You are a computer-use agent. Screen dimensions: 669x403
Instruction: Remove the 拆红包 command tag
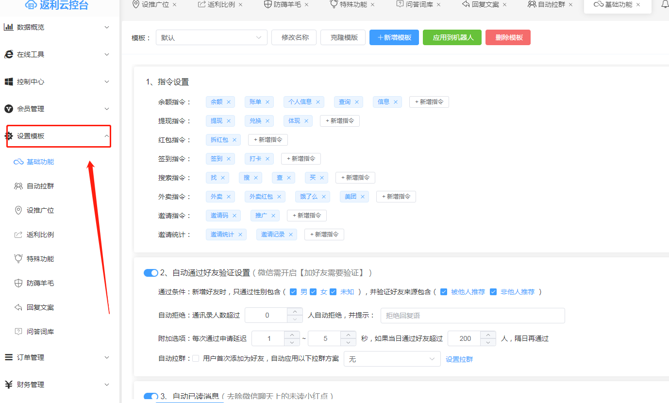pyautogui.click(x=234, y=140)
